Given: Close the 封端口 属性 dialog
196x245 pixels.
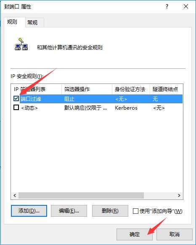Looking at the screenshot, I should [186, 6].
